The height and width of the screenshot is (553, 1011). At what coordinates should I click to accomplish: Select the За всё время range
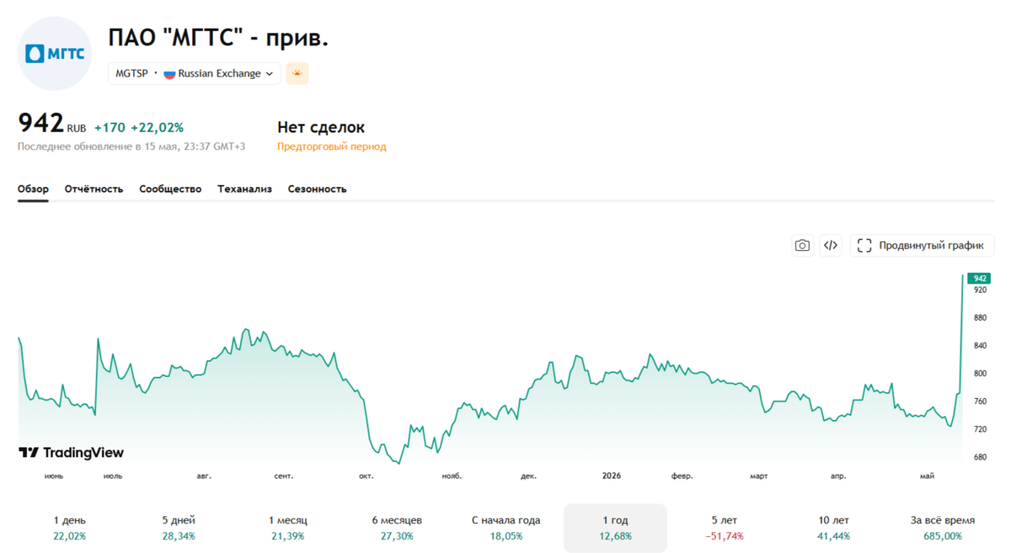point(943,528)
